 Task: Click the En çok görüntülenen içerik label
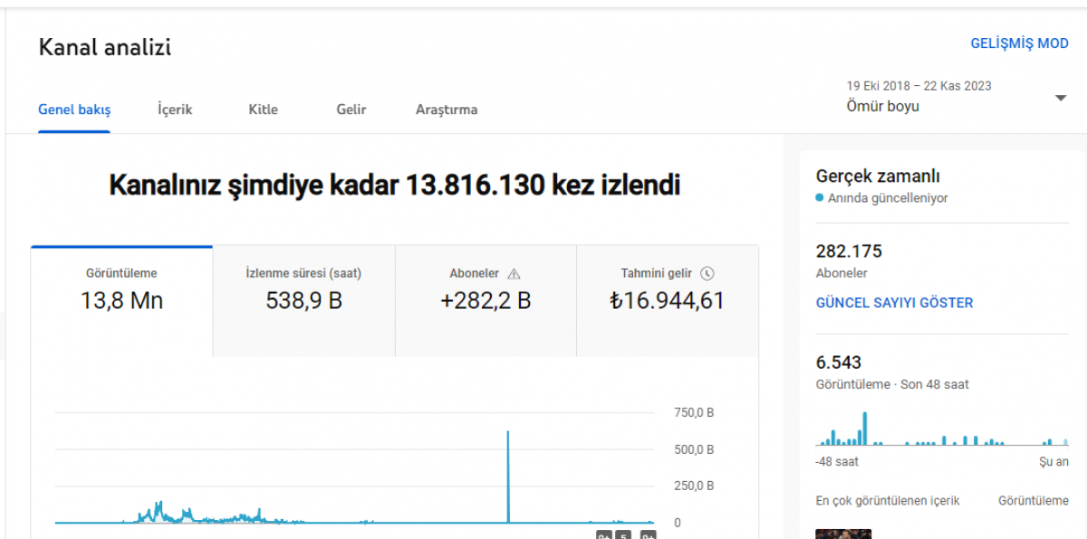click(888, 500)
